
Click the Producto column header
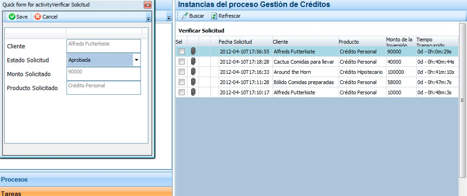[348, 42]
